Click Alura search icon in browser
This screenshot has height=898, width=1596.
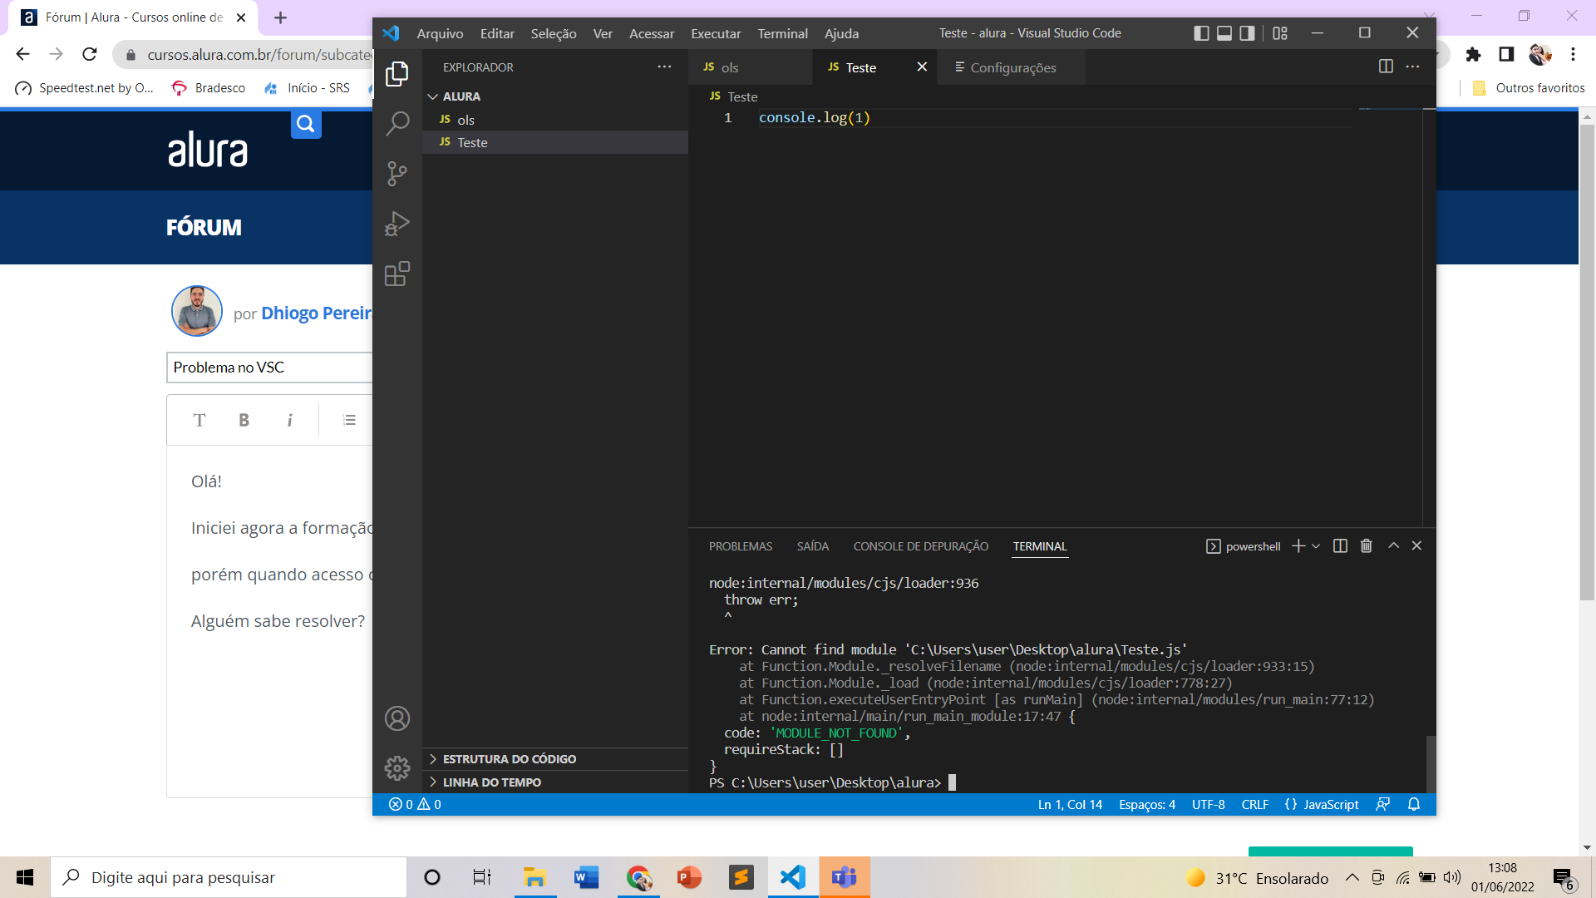click(x=306, y=125)
